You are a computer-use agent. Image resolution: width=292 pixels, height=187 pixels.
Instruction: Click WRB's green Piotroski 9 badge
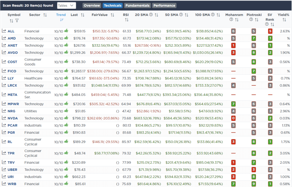254,184
